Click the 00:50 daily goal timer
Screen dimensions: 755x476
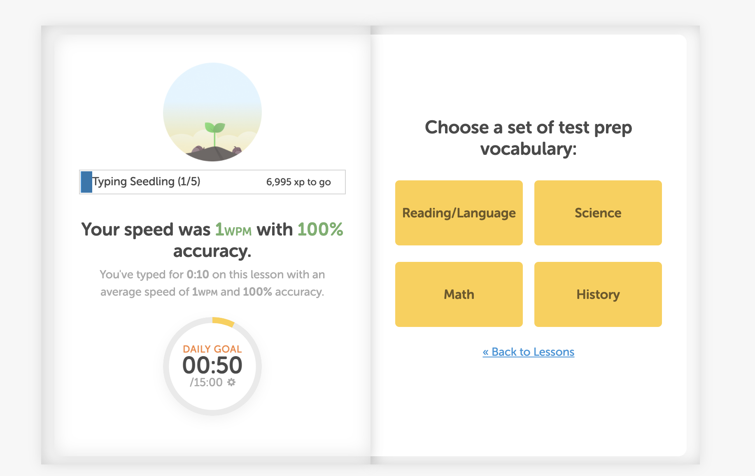point(212,365)
